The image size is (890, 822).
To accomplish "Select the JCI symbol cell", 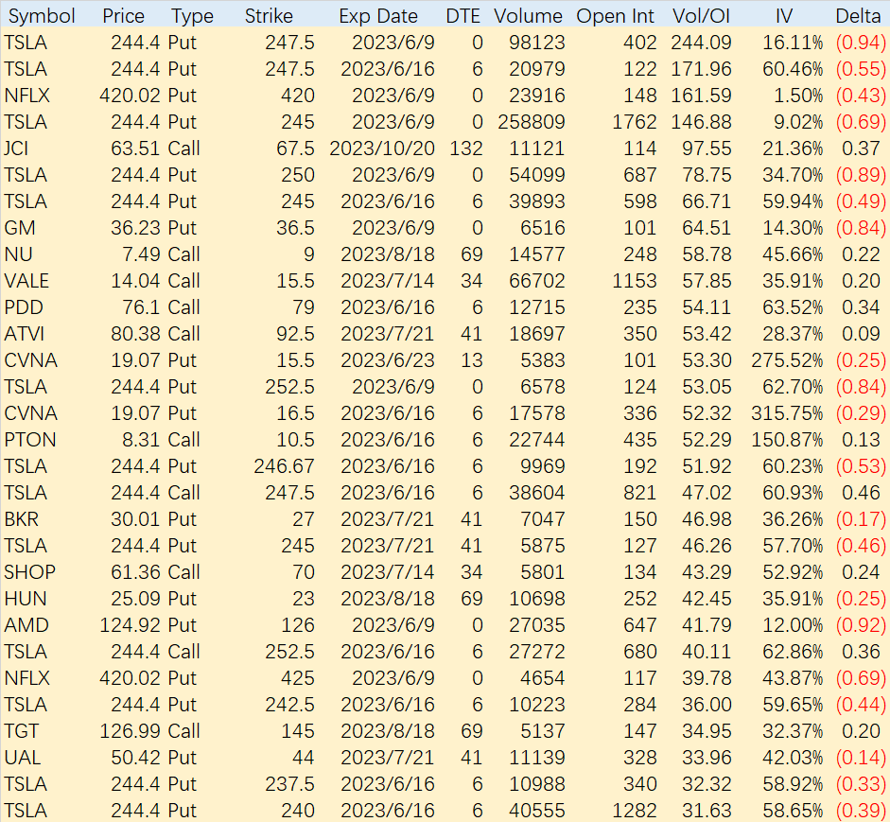I will [x=16, y=149].
